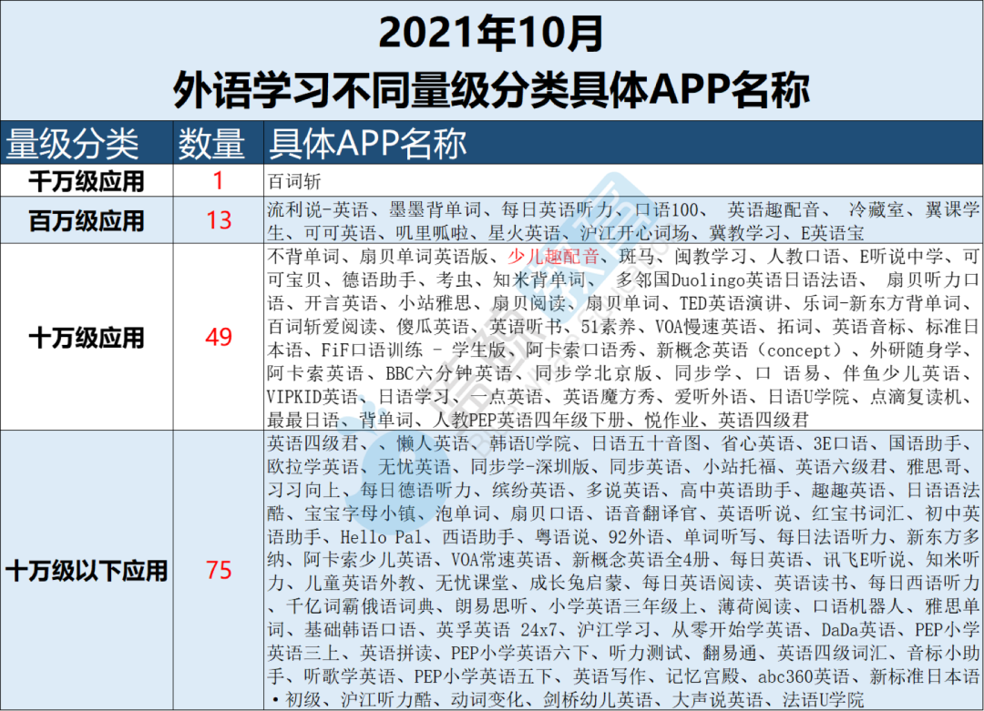
Task: Click the app name "伴鱼少儿英语"
Action: (901, 373)
